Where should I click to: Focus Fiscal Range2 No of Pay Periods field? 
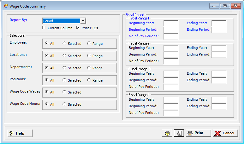click(171, 61)
